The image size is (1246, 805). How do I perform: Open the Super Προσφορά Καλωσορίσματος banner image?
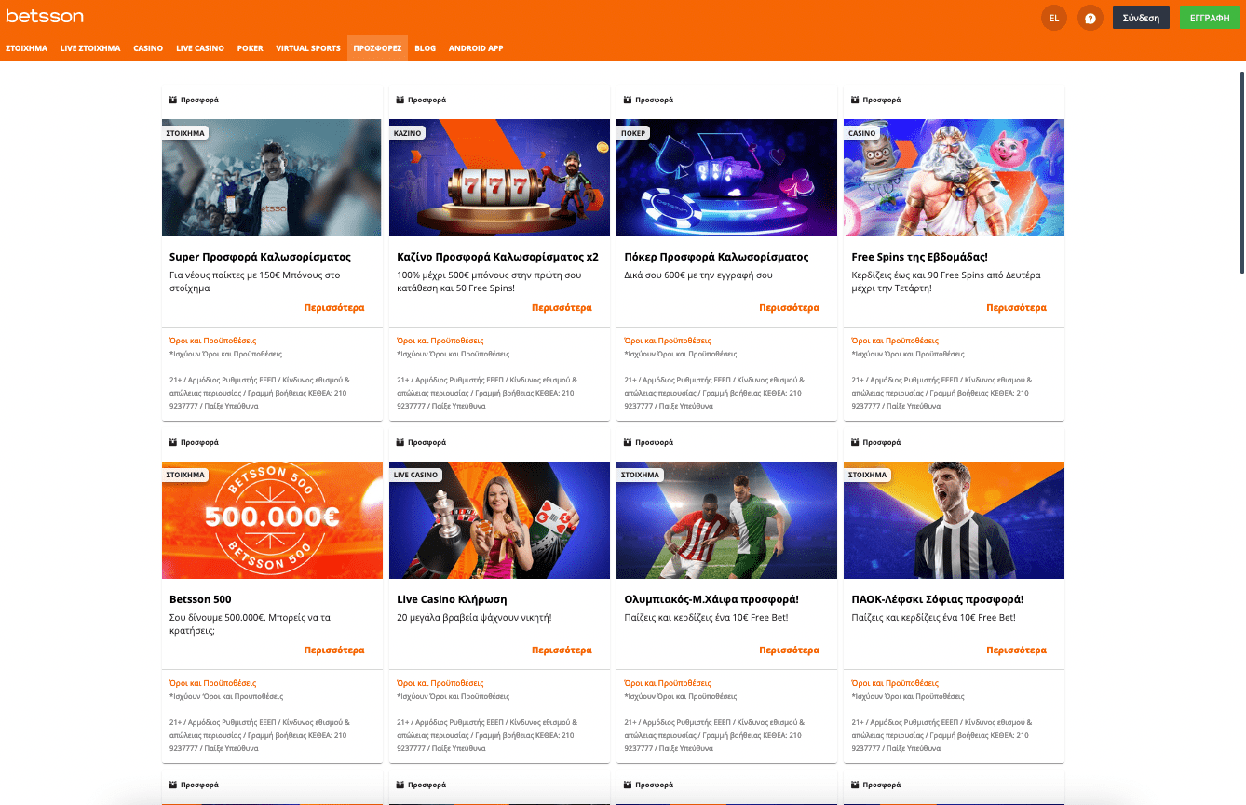pyautogui.click(x=272, y=178)
